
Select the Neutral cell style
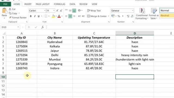tap(167, 16)
